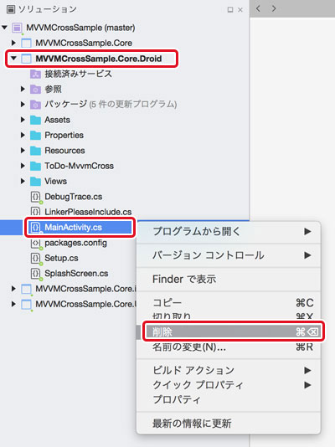Click the 参照 folder icon

pos(35,90)
